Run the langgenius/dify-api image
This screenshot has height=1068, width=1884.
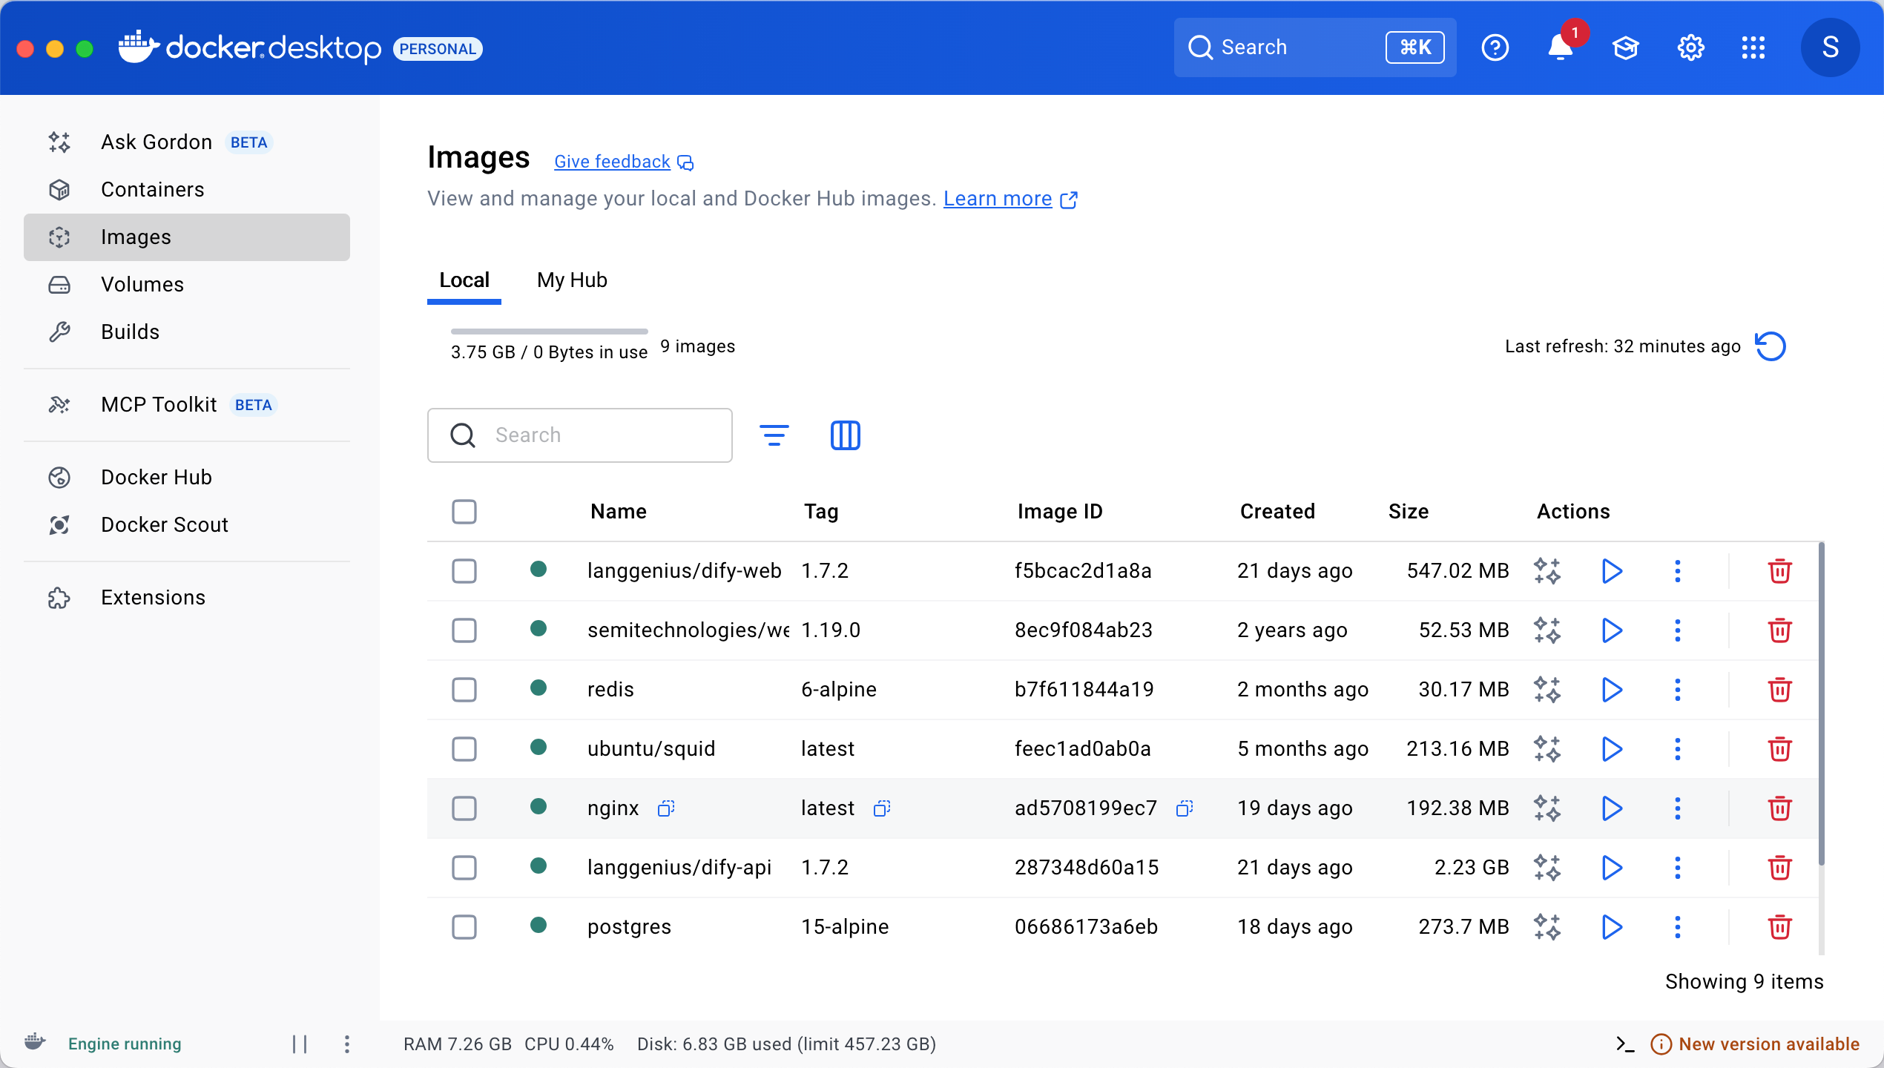pos(1612,868)
